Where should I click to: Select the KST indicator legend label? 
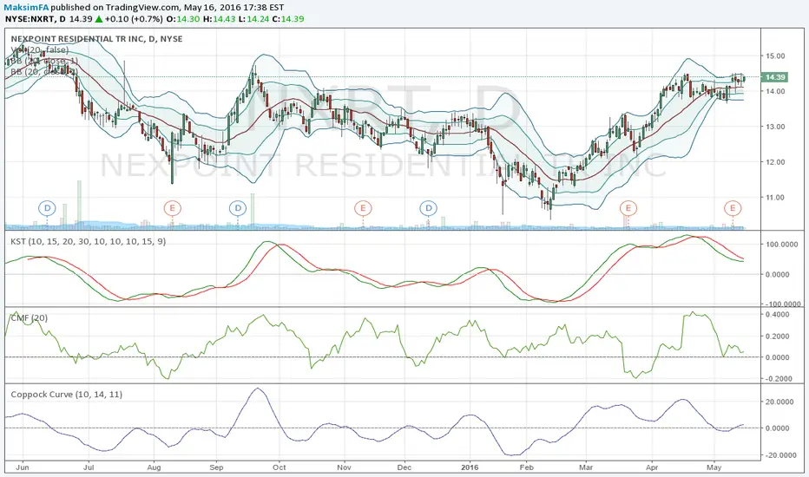pos(89,241)
